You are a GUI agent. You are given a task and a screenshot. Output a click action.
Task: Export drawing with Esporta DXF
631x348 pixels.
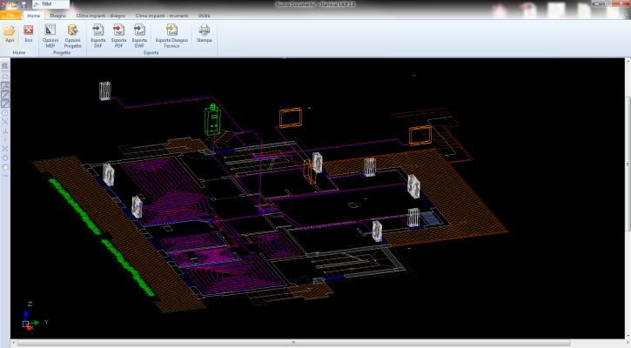97,32
